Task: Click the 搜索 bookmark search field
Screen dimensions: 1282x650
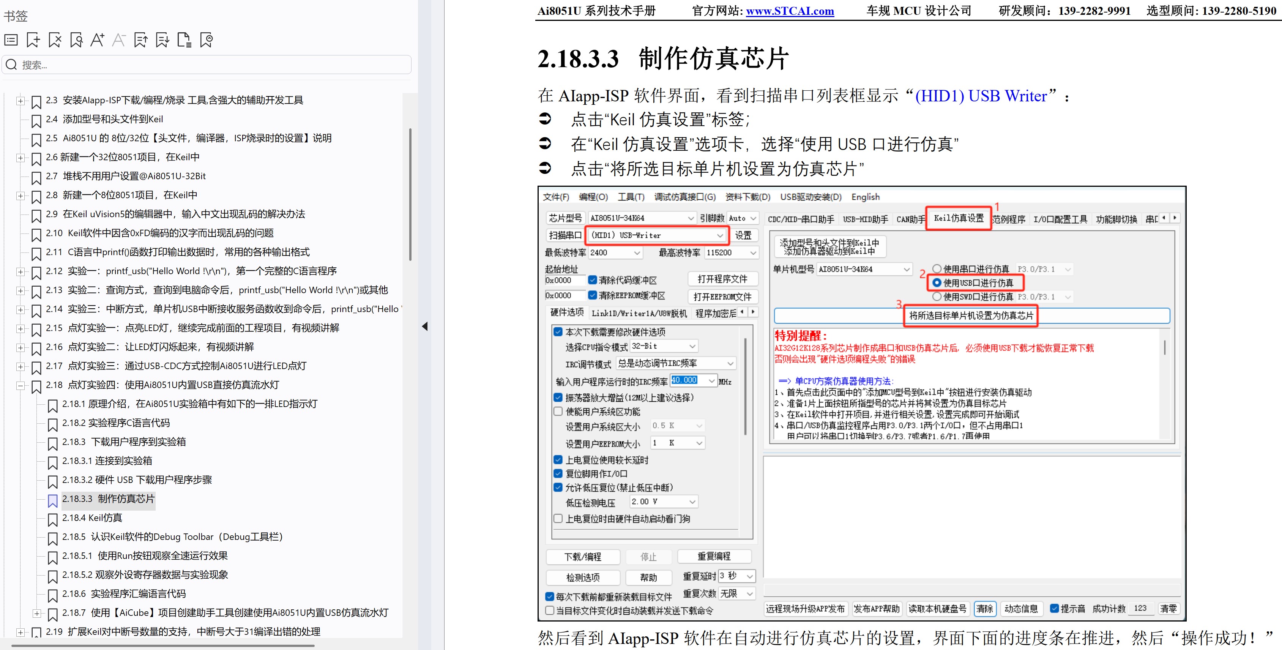Action: [x=207, y=65]
